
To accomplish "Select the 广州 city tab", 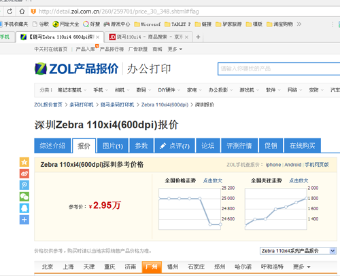I will pos(152,267).
